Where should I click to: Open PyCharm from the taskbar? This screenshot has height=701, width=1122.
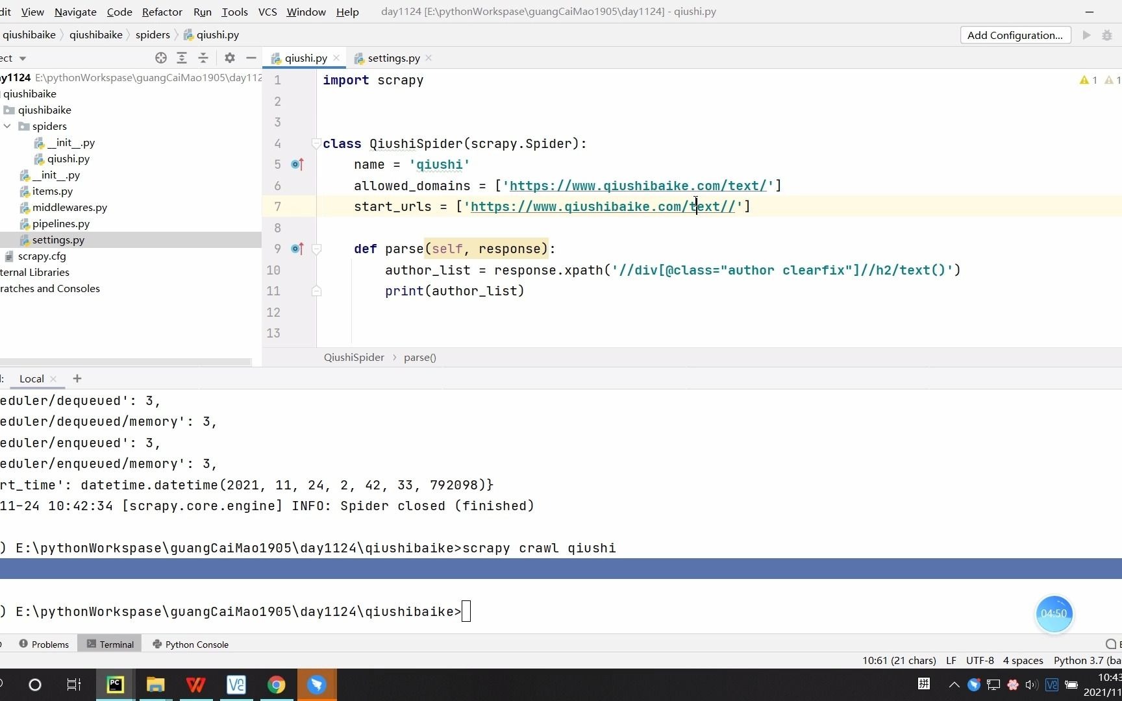click(x=116, y=685)
